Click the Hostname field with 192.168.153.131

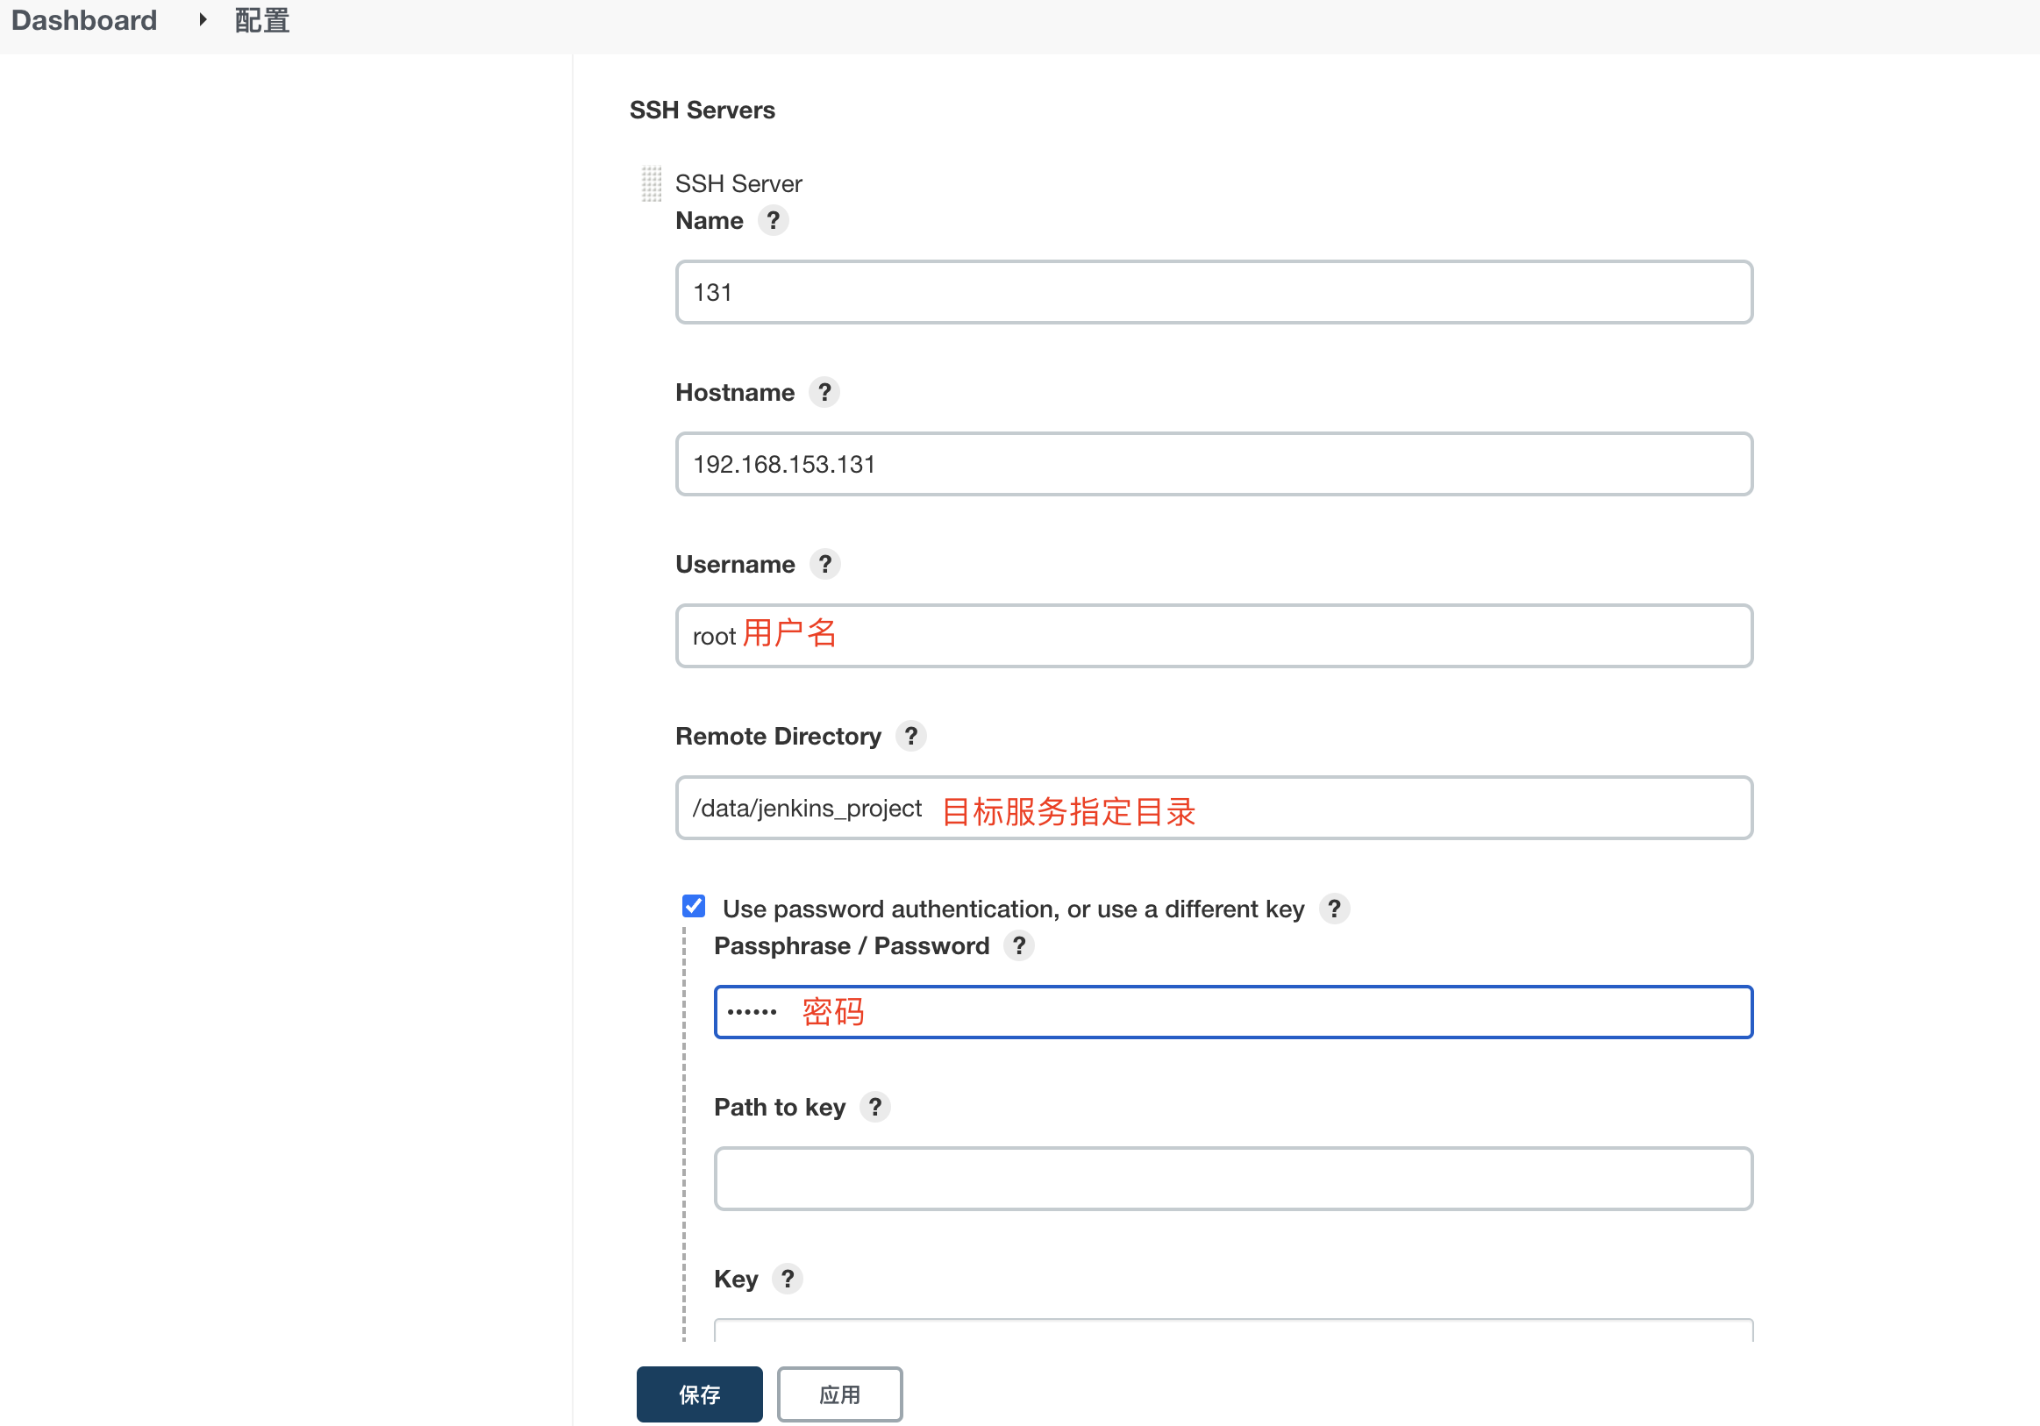[x=1213, y=464]
